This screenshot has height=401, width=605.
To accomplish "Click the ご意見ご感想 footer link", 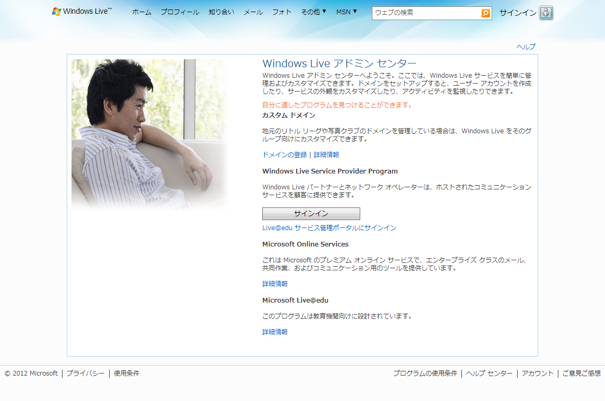I will tap(582, 373).
